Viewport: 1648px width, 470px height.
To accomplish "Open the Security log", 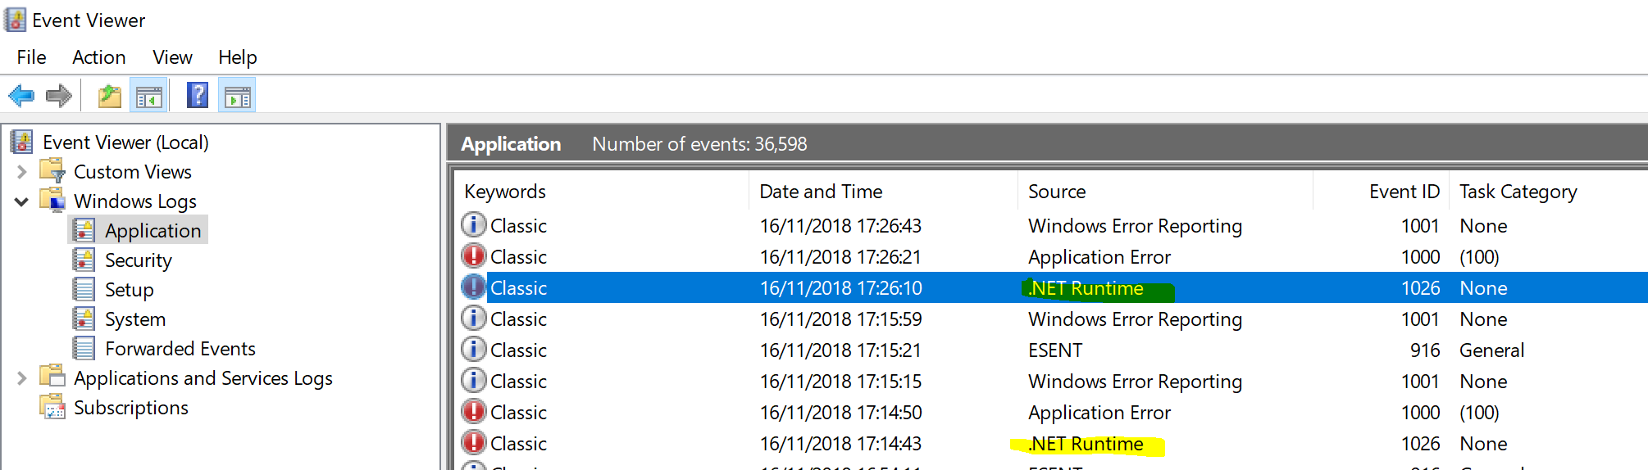I will (139, 260).
